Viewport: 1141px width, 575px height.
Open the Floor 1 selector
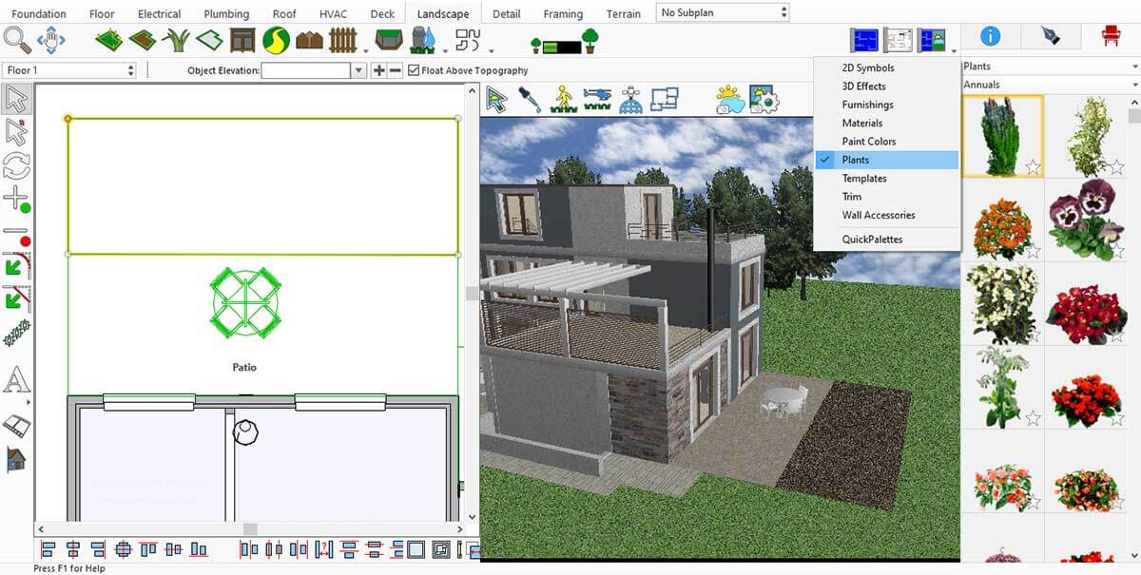pos(70,70)
